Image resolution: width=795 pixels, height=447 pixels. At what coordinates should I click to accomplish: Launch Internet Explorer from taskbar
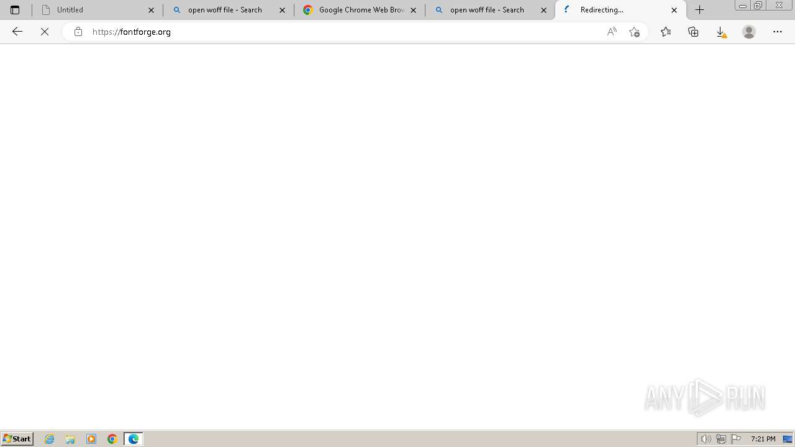tap(50, 439)
